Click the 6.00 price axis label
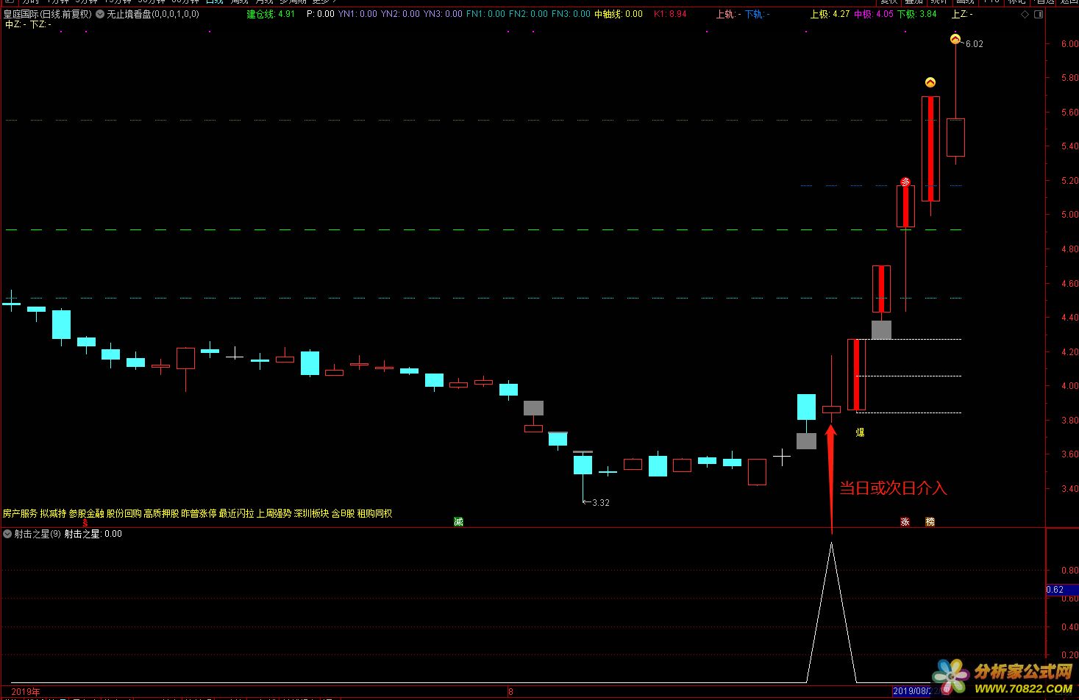Screen dimensions: 1079x700 pos(1069,44)
